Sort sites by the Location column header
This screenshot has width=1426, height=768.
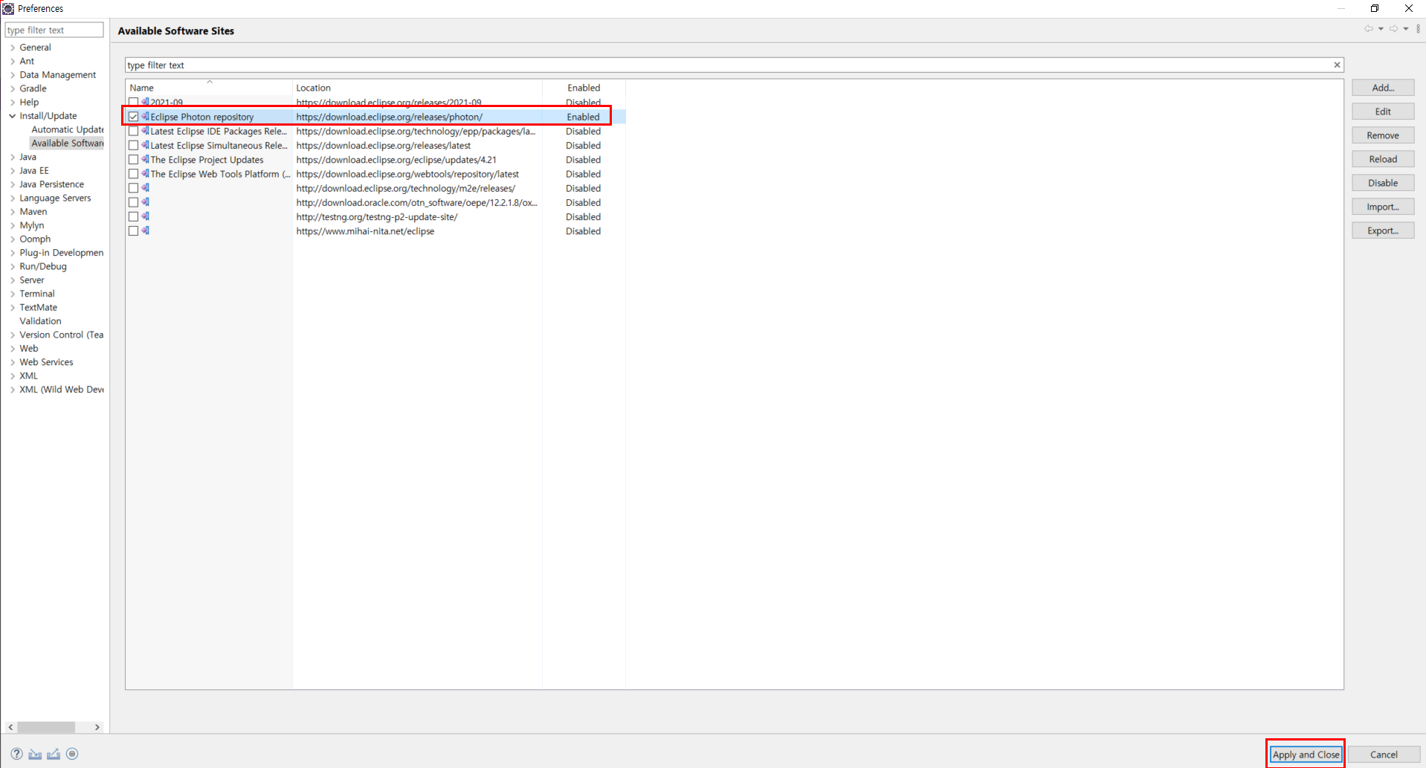pos(417,88)
